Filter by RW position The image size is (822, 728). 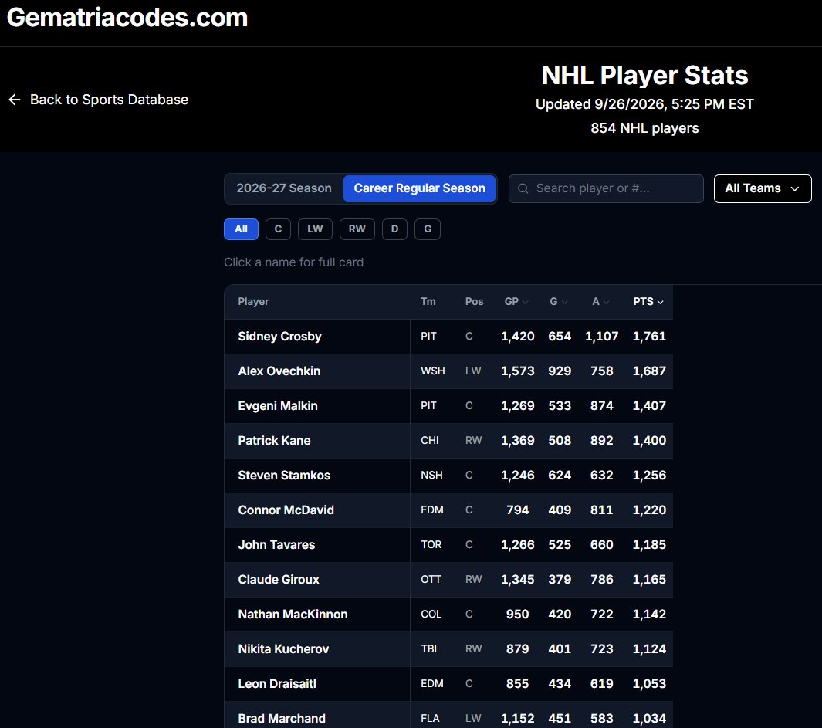357,229
